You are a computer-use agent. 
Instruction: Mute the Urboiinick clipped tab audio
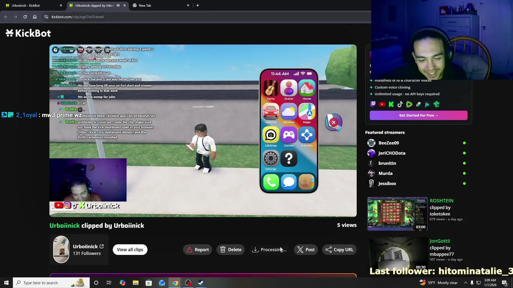[118, 5]
